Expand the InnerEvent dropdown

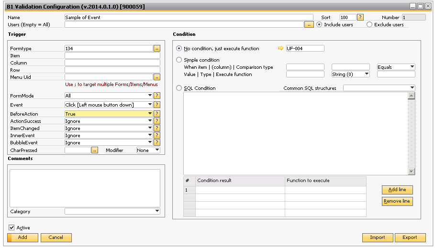150,135
